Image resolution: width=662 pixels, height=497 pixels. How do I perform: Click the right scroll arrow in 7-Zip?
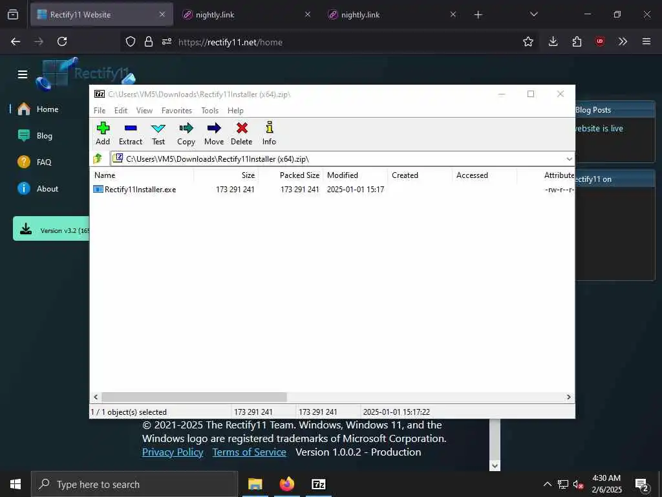pyautogui.click(x=569, y=397)
